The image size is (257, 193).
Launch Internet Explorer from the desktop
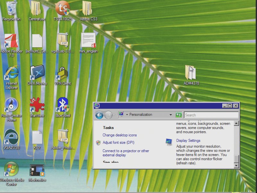pyautogui.click(x=11, y=73)
